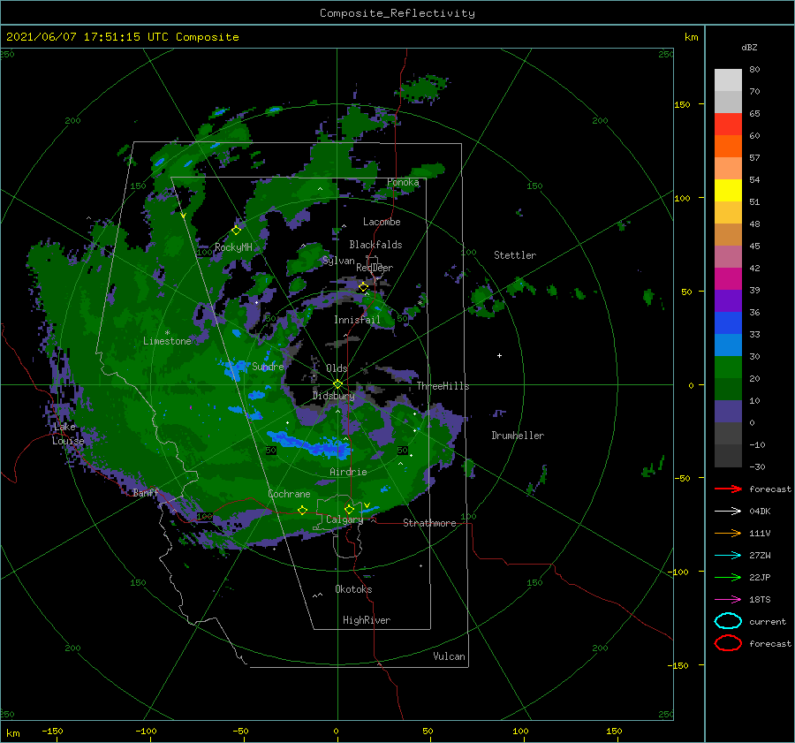This screenshot has height=743, width=795.
Task: Click the Lacombe label
Action: [382, 222]
